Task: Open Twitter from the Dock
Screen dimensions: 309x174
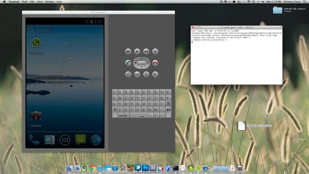Action: (138, 168)
